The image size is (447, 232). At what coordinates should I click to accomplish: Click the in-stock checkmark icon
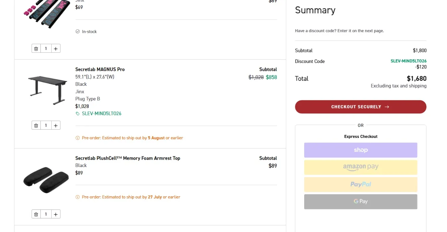coord(78,31)
